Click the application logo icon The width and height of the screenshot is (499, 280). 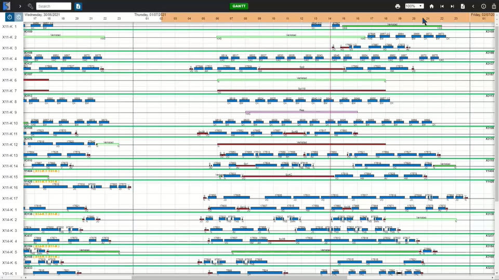7,6
